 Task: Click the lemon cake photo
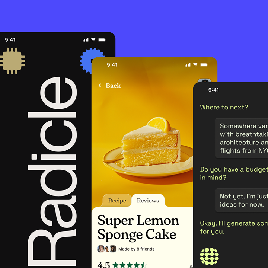point(148,145)
